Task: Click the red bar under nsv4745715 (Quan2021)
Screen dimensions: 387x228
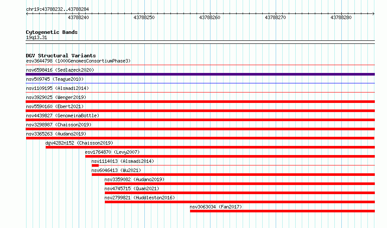Action: point(240,193)
